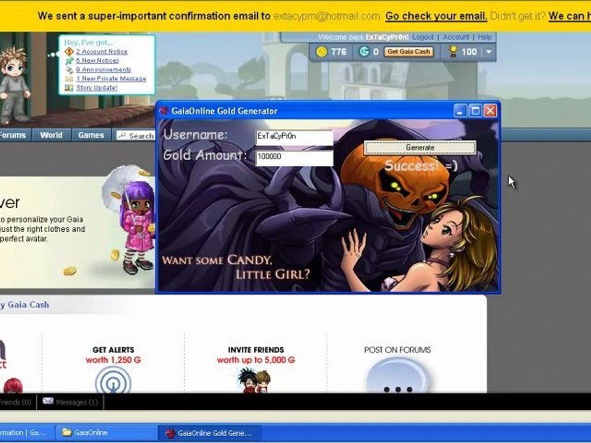Viewport: 591px width, 443px height.
Task: Click the folder icon on GaiaOnline taskbar button
Action: (66, 432)
